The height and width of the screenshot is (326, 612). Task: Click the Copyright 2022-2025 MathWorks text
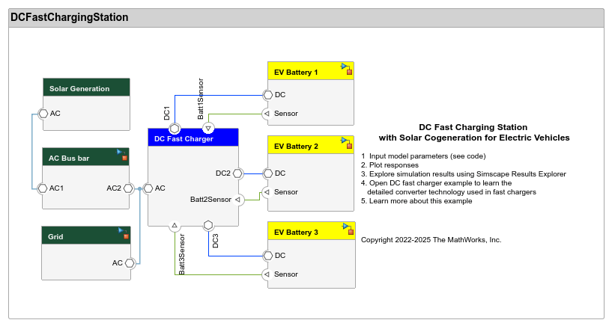click(x=431, y=240)
